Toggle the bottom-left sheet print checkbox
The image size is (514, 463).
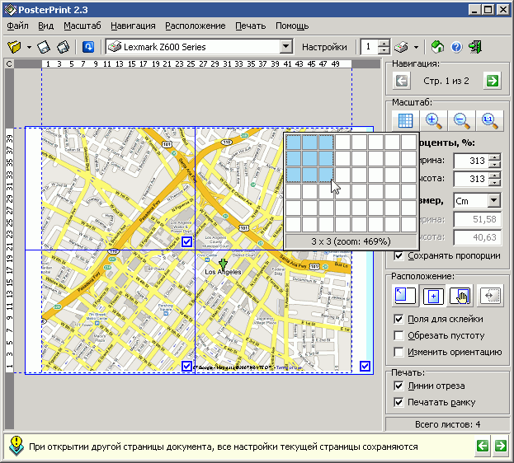coord(186,366)
